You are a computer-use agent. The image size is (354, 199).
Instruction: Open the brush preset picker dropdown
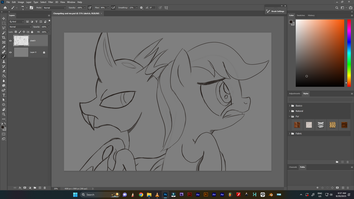pyautogui.click(x=27, y=8)
